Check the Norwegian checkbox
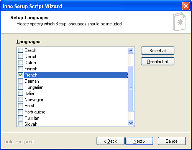The height and width of the screenshot is (150, 192). click(x=20, y=100)
